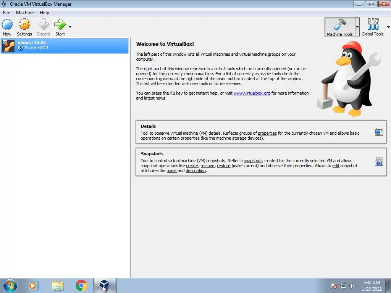This screenshot has height=293, width=391.
Task: Open Windows Explorer from taskbar
Action: [x=58, y=285]
